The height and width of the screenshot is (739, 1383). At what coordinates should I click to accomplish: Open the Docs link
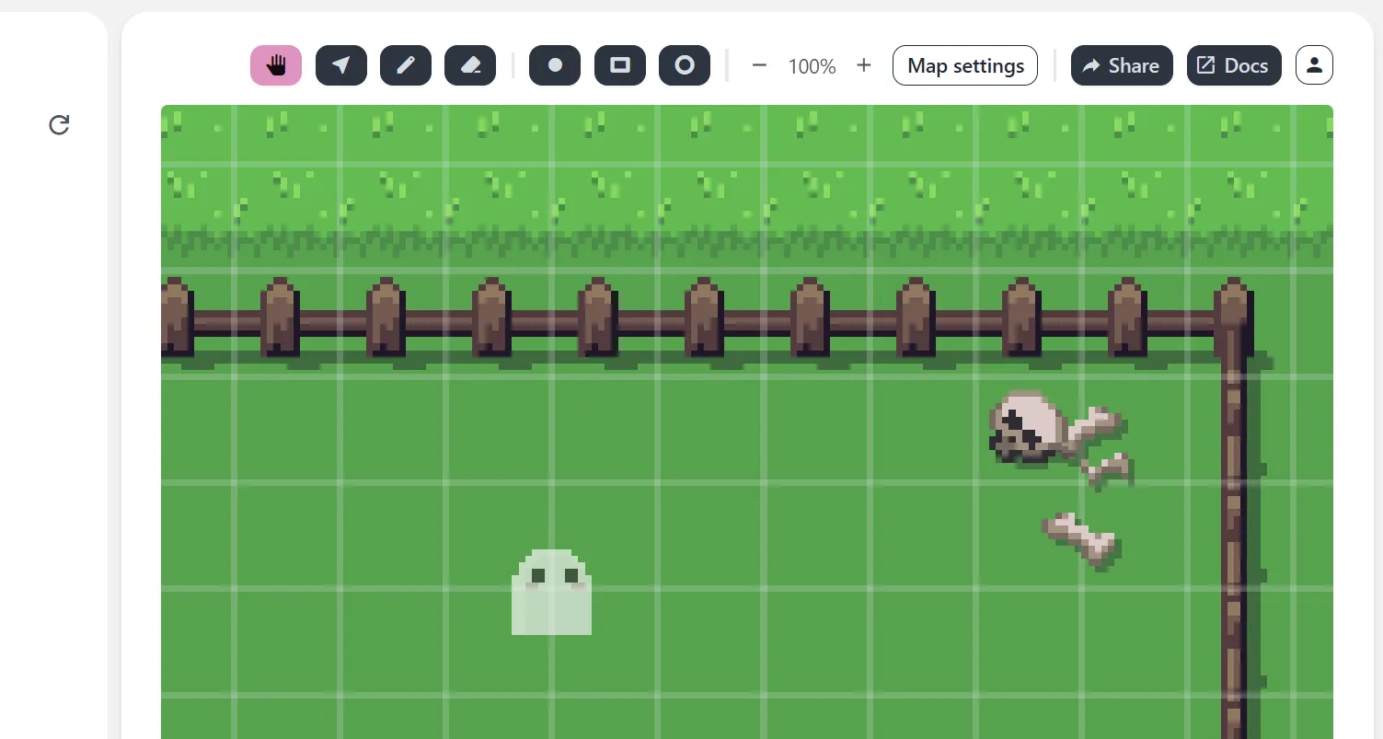(1234, 65)
